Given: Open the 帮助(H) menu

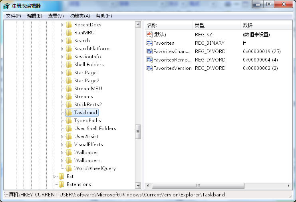Looking at the screenshot, I should 104,16.
